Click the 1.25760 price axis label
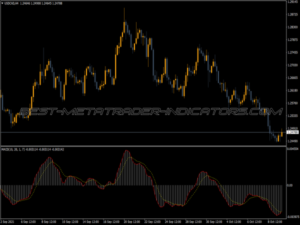 (x=292, y=103)
